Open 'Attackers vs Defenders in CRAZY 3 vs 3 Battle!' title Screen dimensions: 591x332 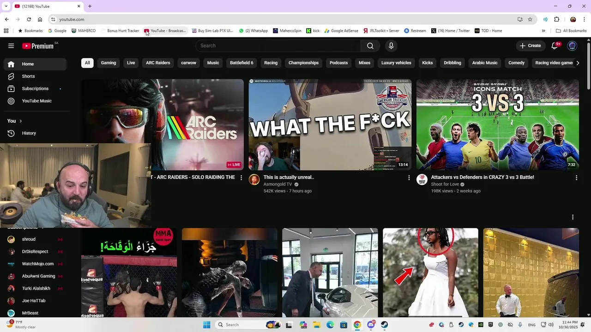pyautogui.click(x=482, y=177)
